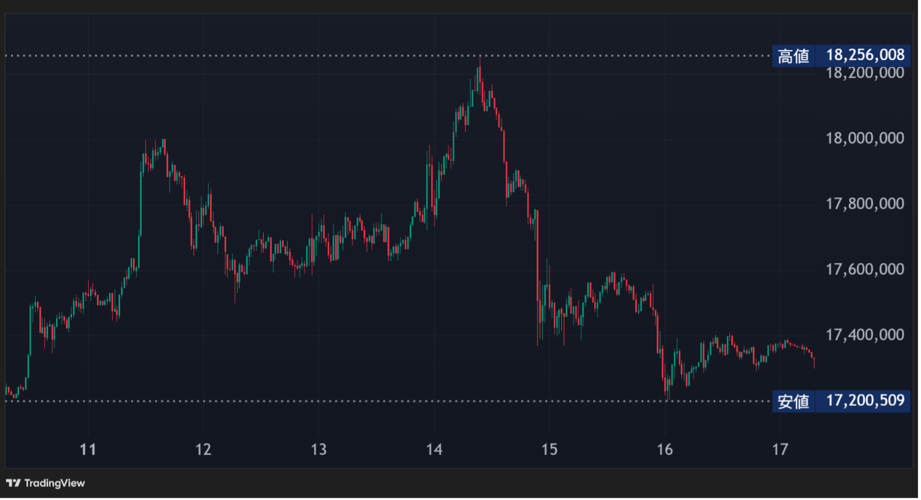Select the 17,600,000 price axis label
The height and width of the screenshot is (500, 921).
pos(865,270)
